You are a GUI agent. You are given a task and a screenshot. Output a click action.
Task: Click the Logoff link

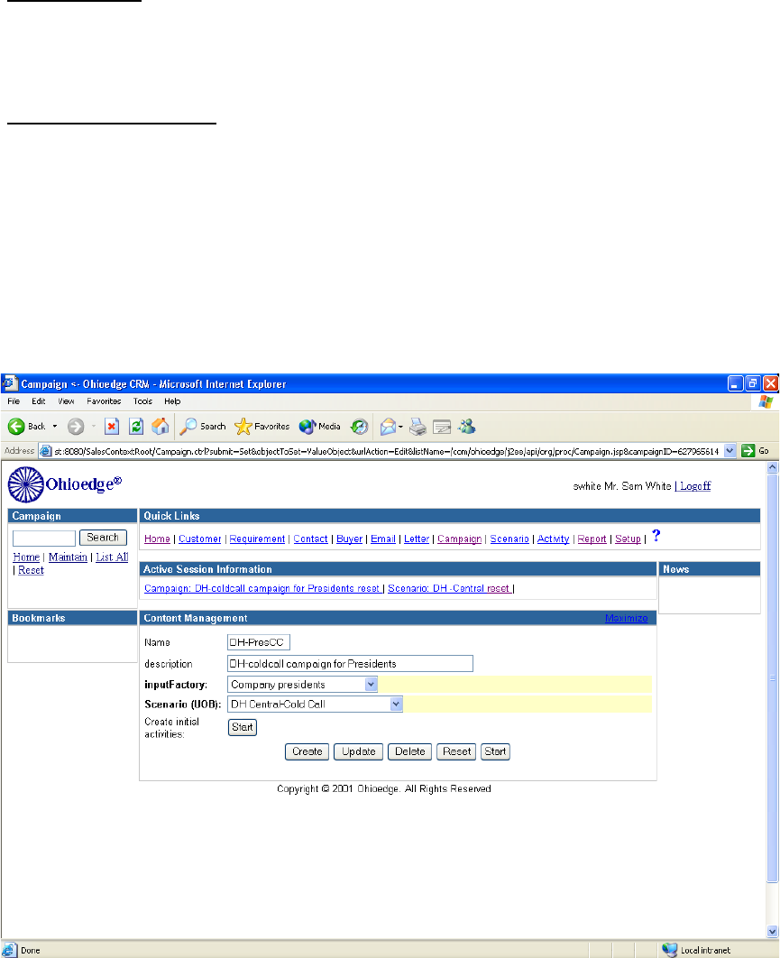[x=694, y=485]
